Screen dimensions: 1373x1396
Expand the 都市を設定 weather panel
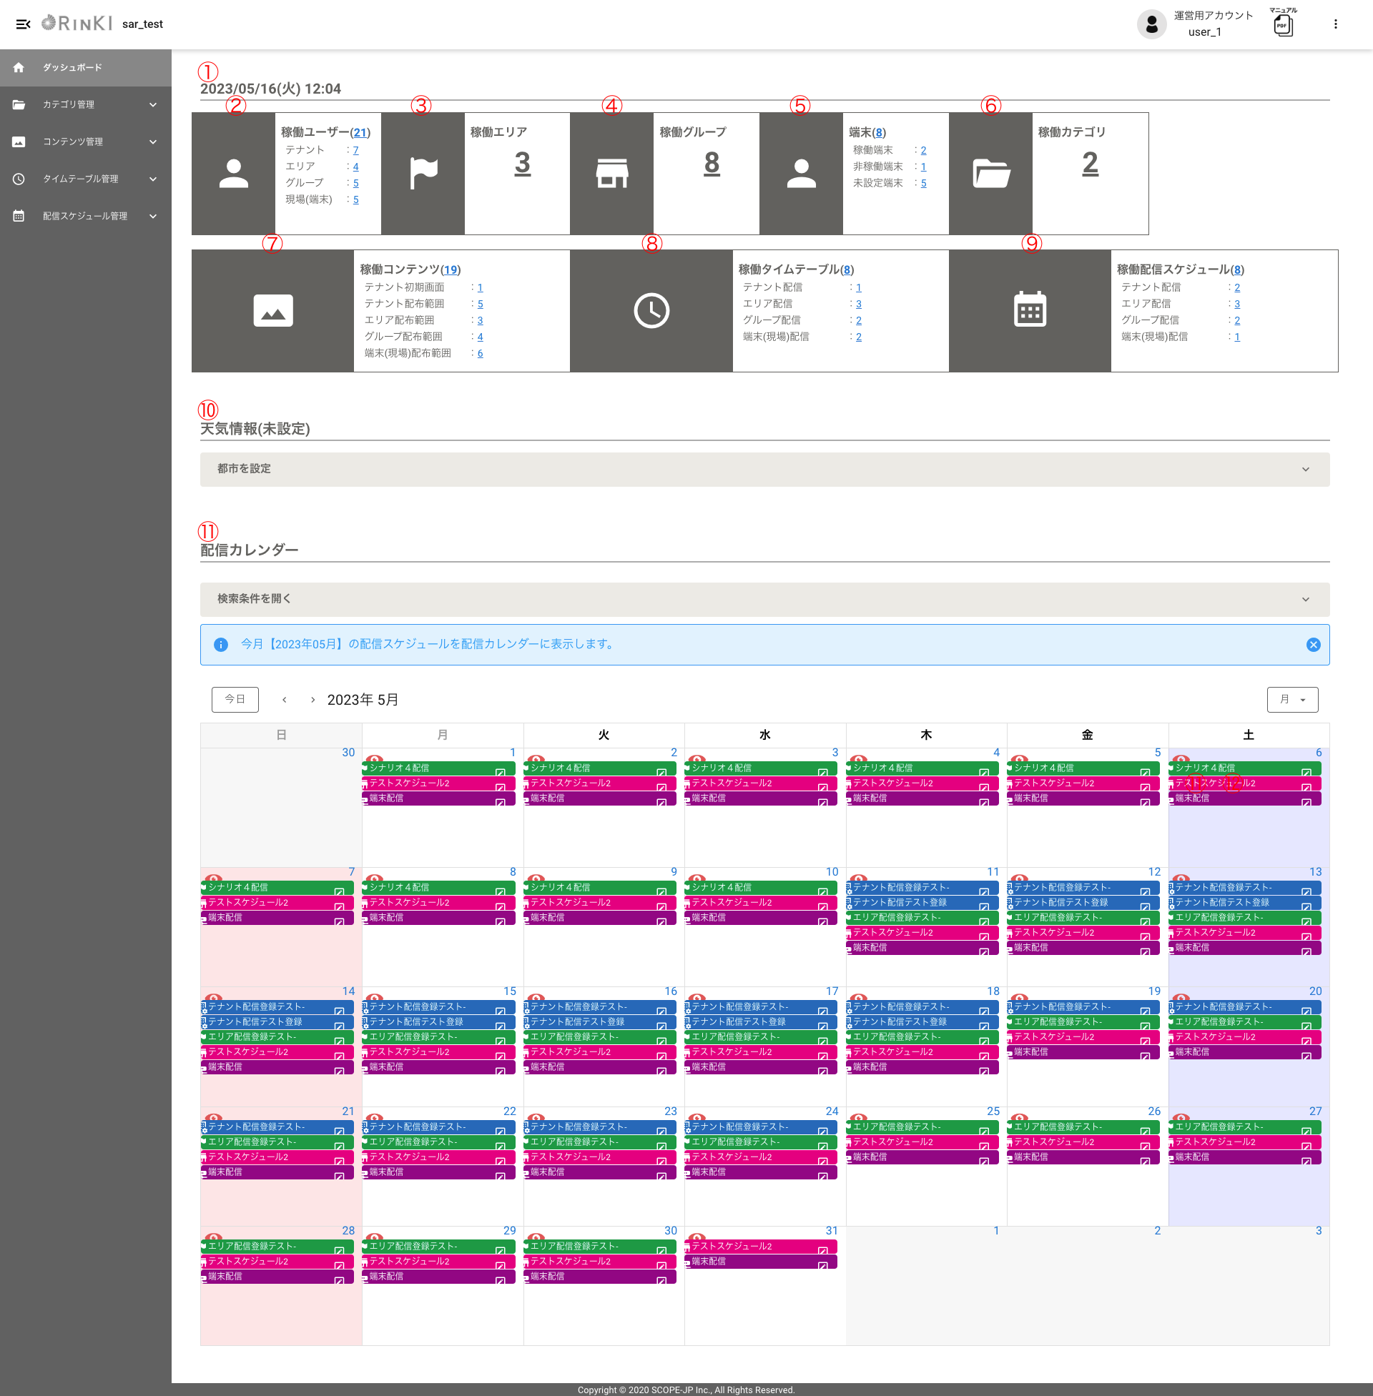[x=764, y=469]
